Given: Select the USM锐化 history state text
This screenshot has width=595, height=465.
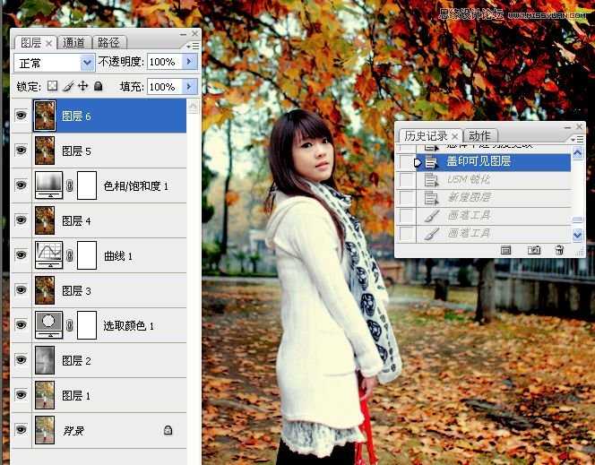Looking at the screenshot, I should click(x=469, y=179).
